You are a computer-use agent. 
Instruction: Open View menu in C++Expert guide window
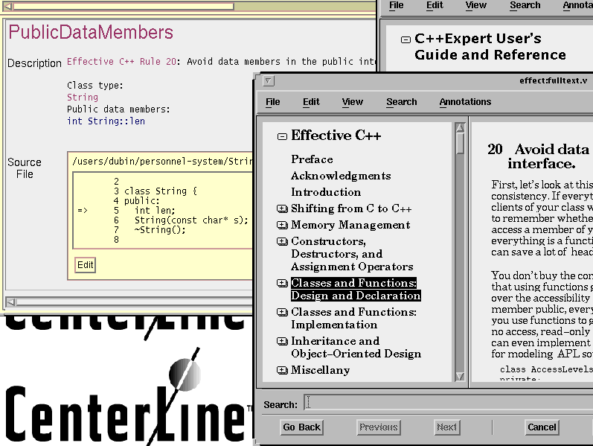[475, 5]
